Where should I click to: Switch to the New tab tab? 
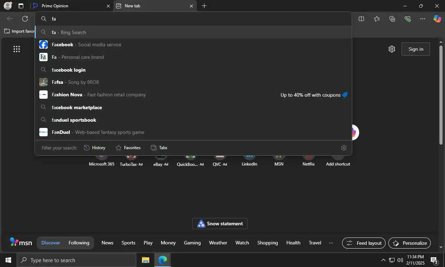155,6
